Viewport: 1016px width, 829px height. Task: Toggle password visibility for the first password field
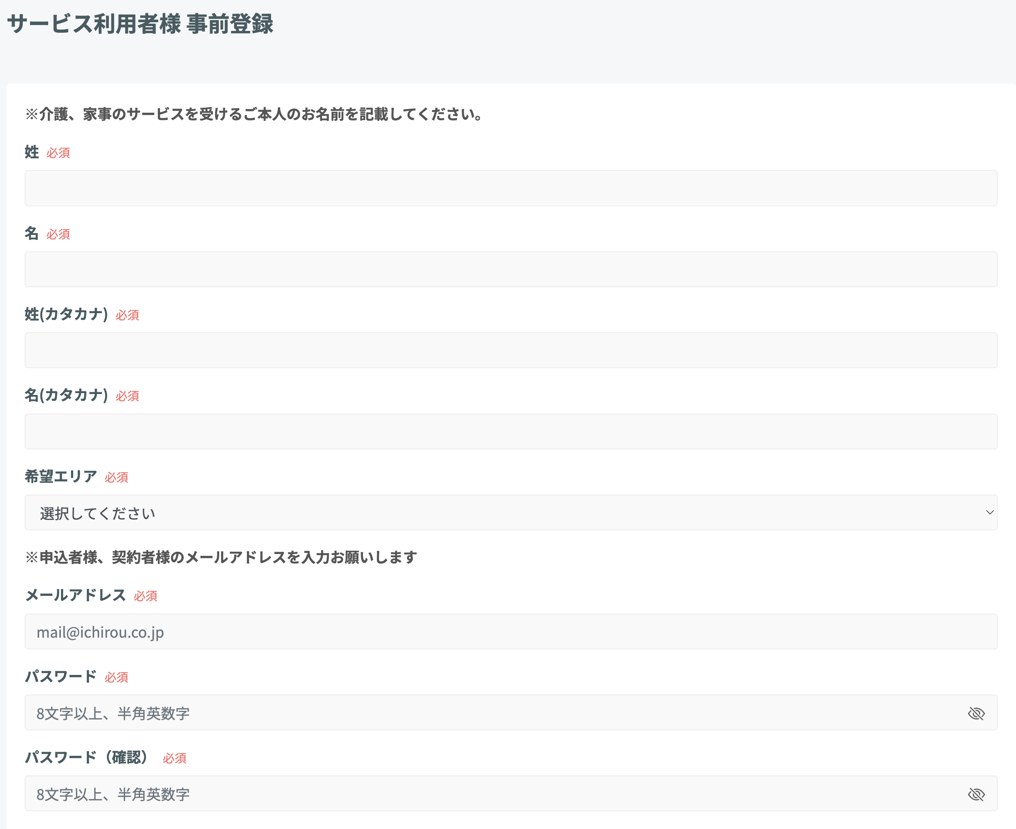coord(976,713)
